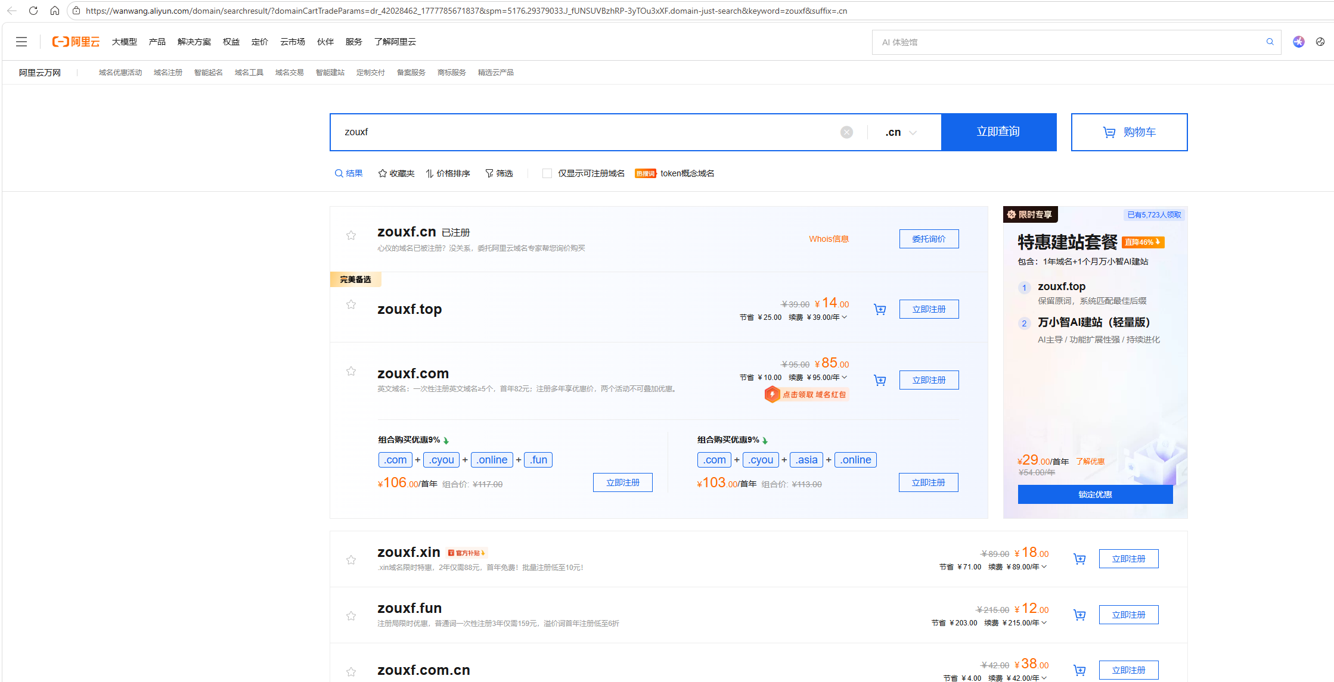Open the 解决方案 top navigation menu
The width and height of the screenshot is (1334, 682).
point(194,42)
